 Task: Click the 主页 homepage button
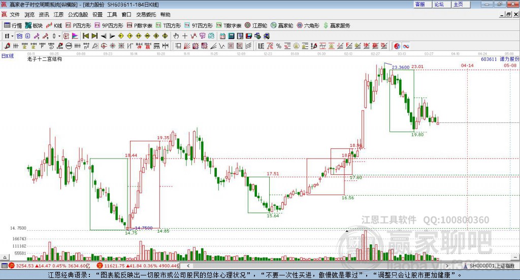(x=461, y=4)
